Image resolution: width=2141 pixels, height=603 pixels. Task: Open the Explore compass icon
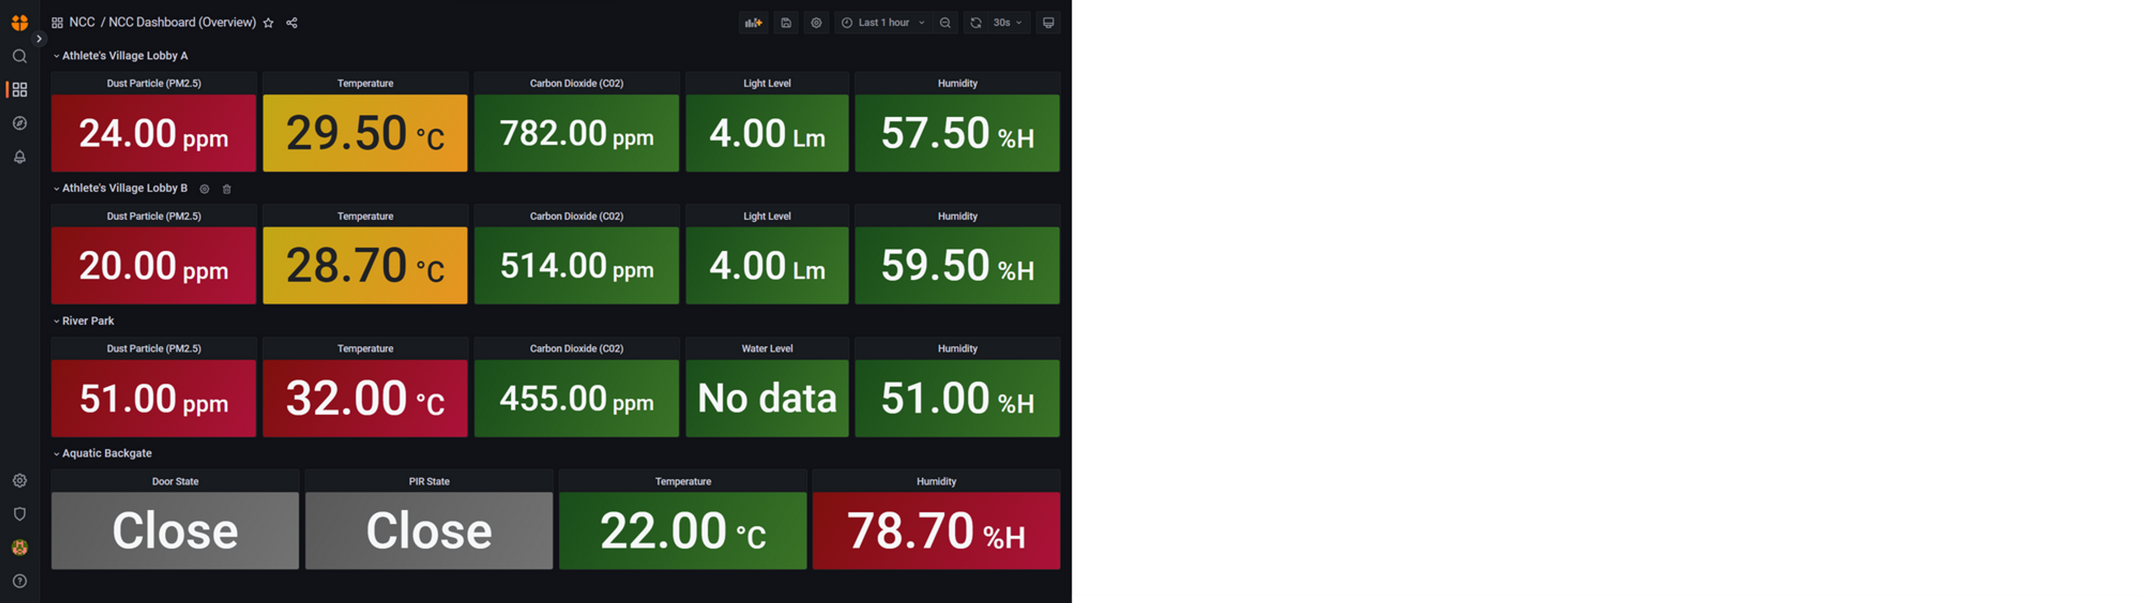coord(20,123)
